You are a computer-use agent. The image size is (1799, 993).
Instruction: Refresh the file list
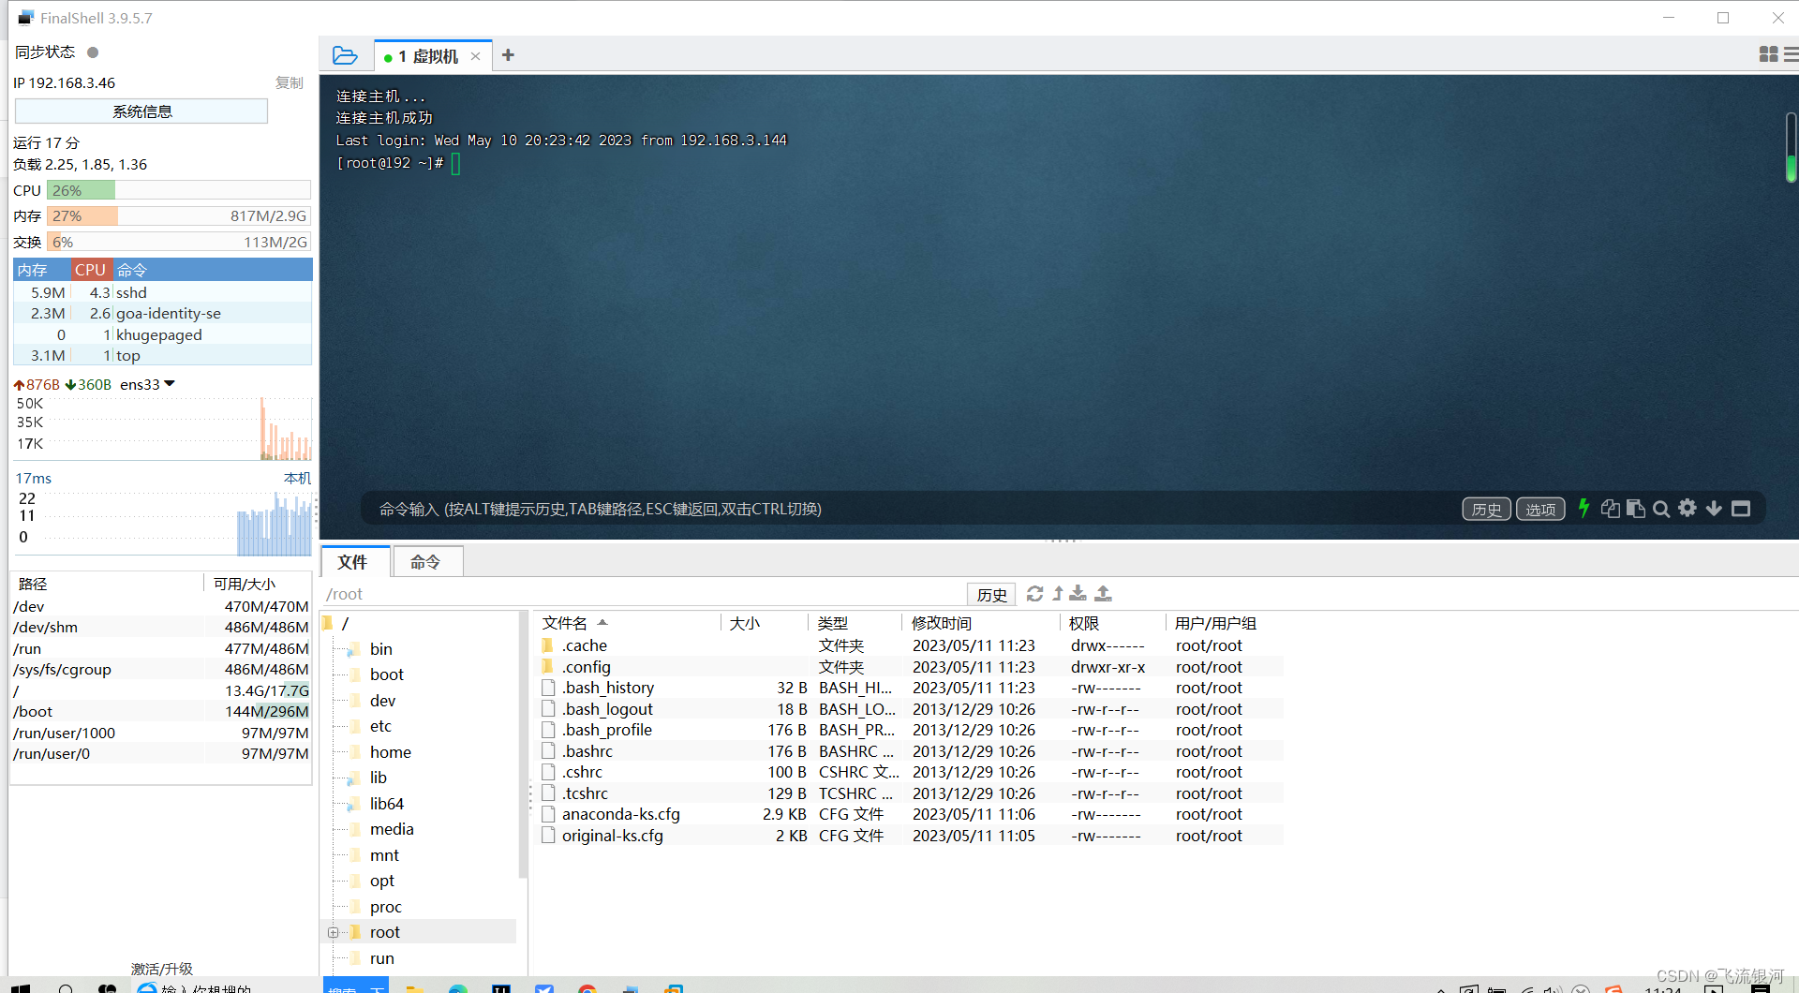click(x=1034, y=593)
